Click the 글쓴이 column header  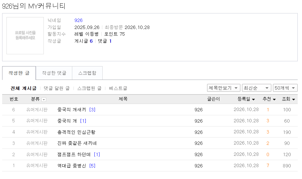(213, 99)
